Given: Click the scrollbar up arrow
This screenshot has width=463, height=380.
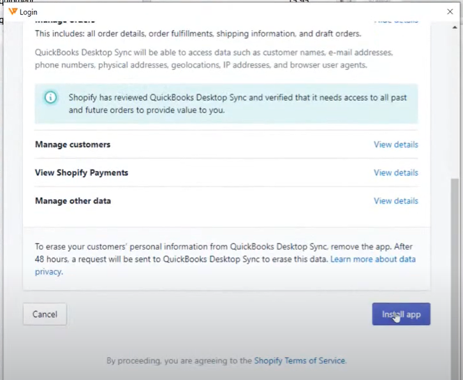Looking at the screenshot, I should pyautogui.click(x=455, y=27).
